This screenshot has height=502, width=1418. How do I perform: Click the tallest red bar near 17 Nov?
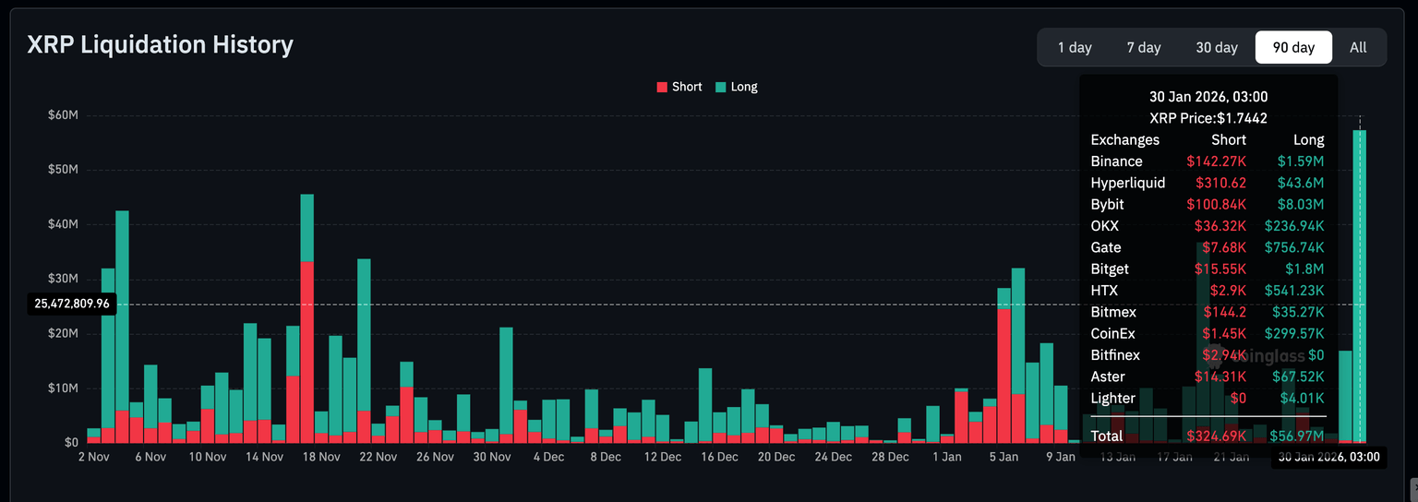click(x=307, y=351)
